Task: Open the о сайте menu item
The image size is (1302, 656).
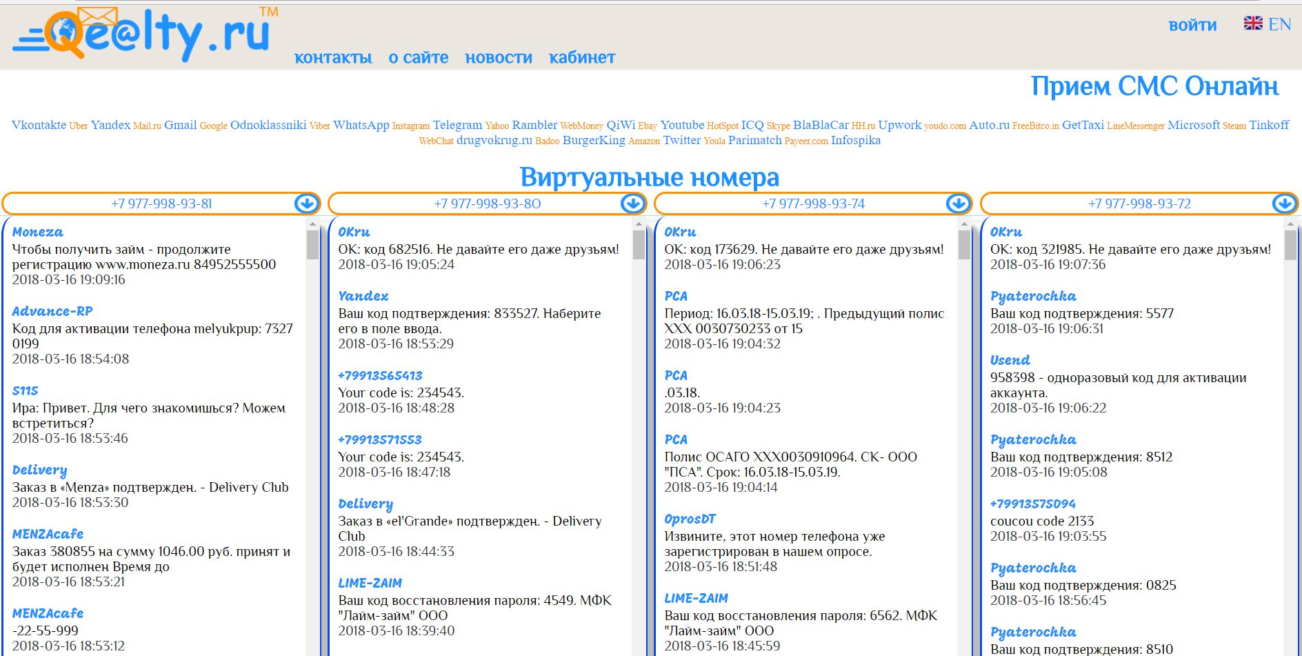Action: [419, 57]
